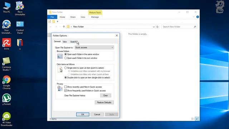Click Restore Defaults button

pos(104,102)
